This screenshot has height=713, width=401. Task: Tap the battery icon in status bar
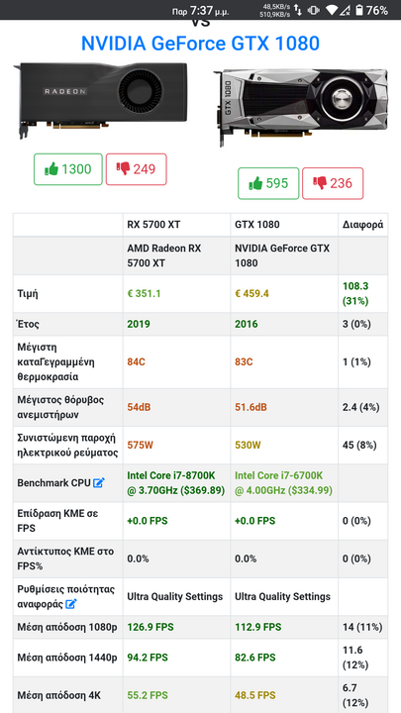(359, 10)
